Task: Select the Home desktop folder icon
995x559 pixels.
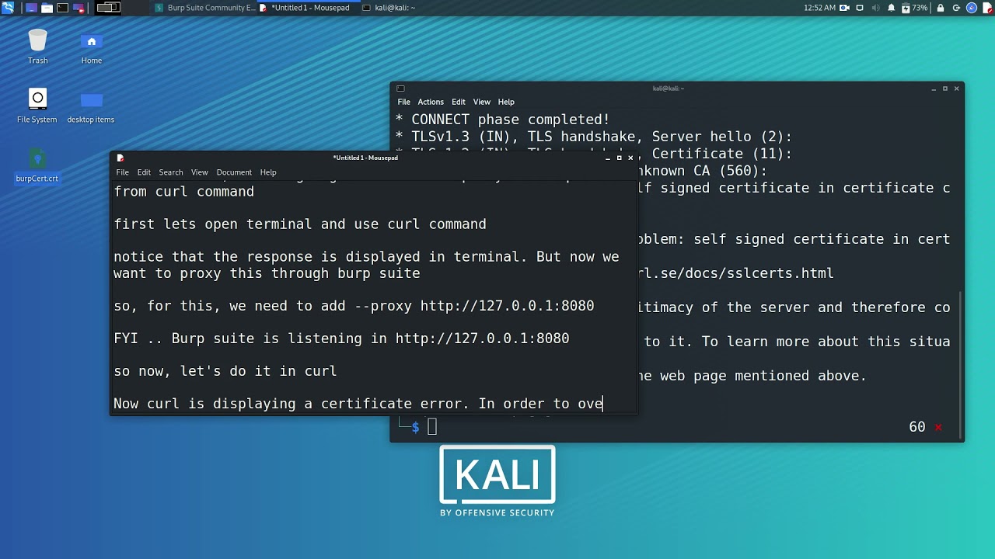Action: (x=92, y=47)
